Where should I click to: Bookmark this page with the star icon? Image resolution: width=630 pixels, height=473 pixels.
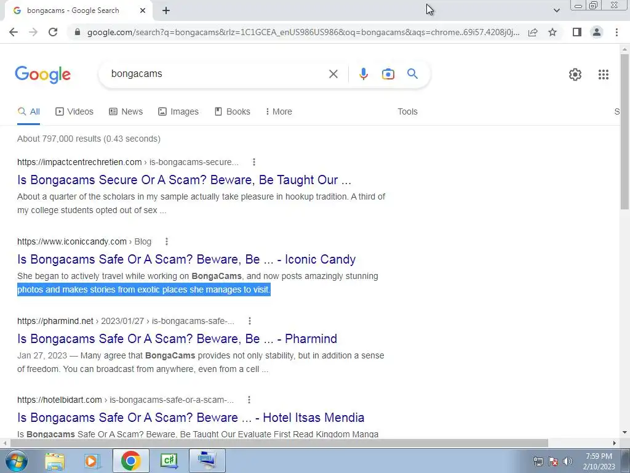click(552, 32)
